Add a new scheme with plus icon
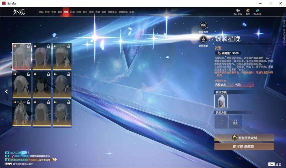This screenshot has width=286, height=168. (221, 122)
